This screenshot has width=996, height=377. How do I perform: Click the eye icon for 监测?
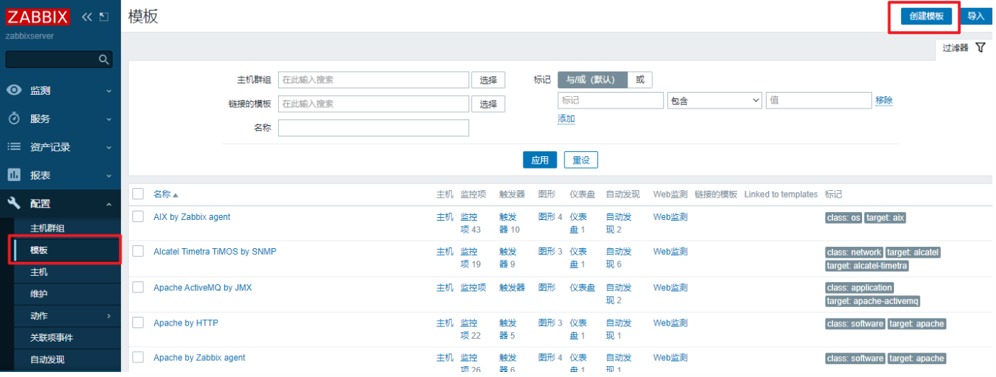click(14, 90)
